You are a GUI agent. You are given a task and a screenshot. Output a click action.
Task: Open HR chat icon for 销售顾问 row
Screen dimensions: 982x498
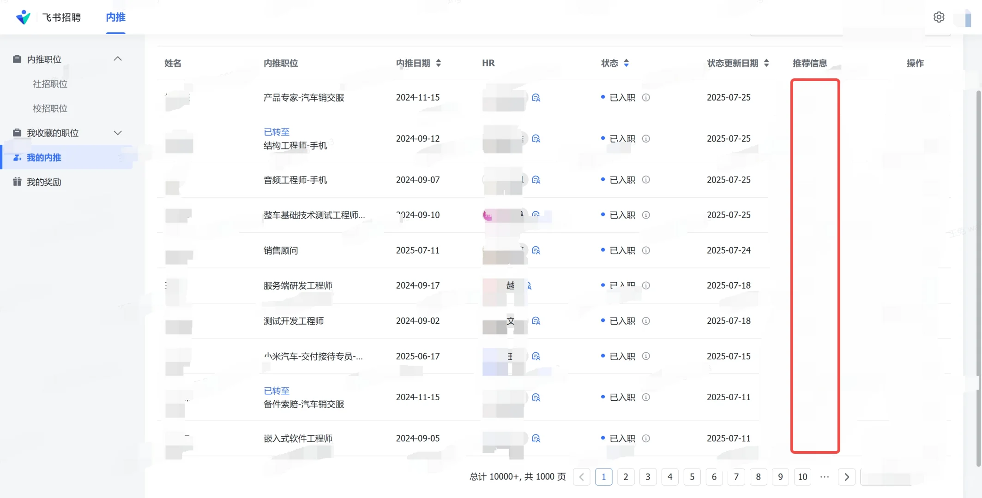536,250
